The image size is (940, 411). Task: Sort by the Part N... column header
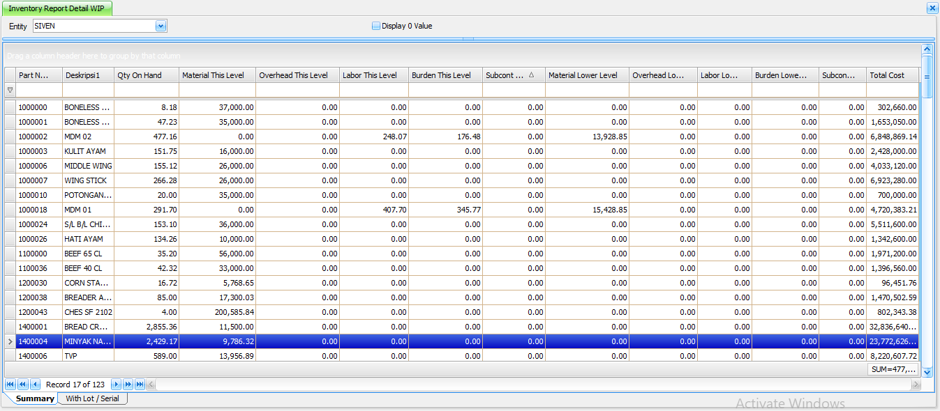39,75
